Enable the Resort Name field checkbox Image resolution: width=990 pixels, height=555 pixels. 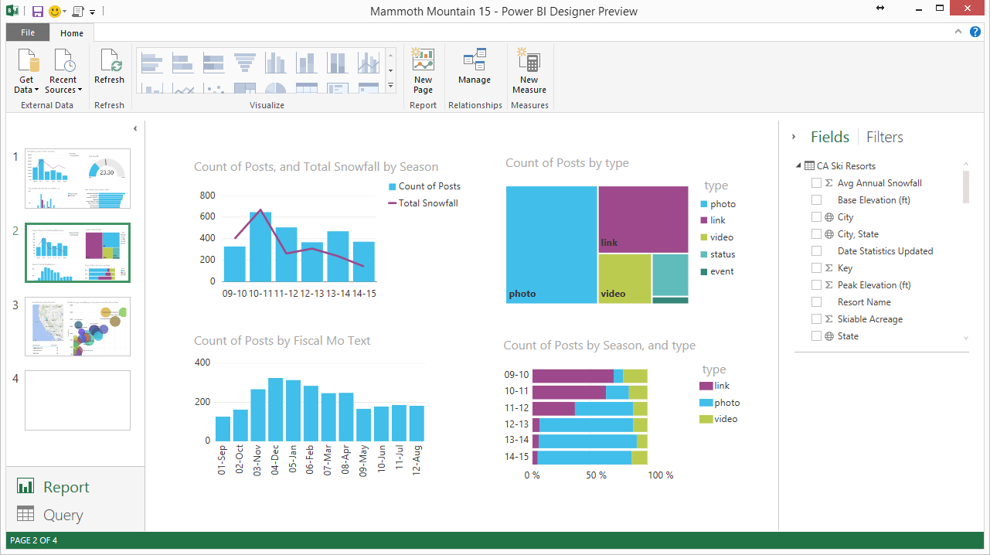[x=816, y=302]
